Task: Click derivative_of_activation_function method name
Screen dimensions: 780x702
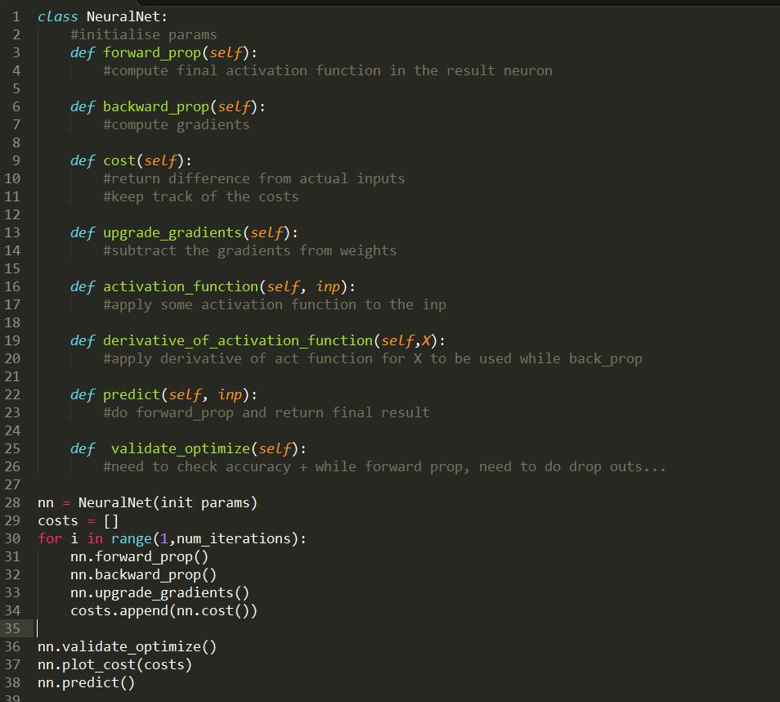Action: pyautogui.click(x=238, y=340)
